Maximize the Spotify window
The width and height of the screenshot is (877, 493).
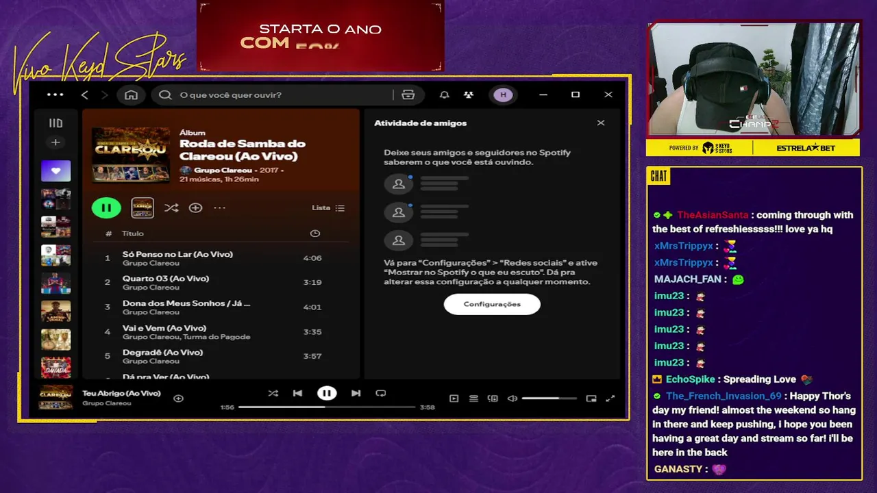click(x=576, y=94)
